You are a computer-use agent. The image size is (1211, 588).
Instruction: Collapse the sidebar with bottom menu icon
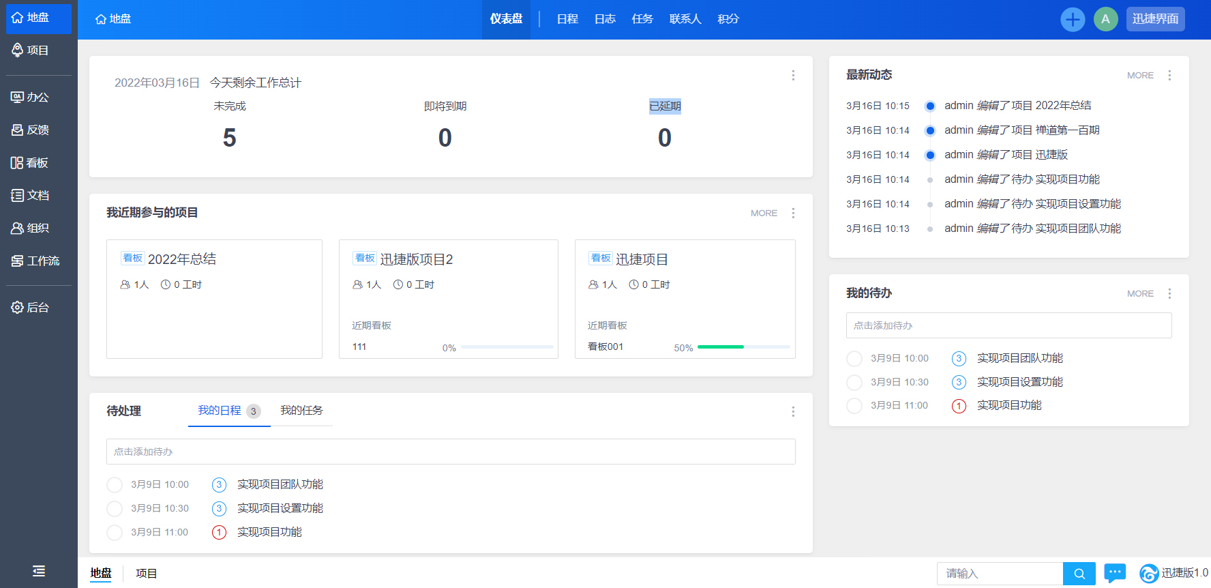[39, 571]
